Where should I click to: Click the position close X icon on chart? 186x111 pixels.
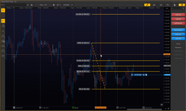tap(146, 75)
